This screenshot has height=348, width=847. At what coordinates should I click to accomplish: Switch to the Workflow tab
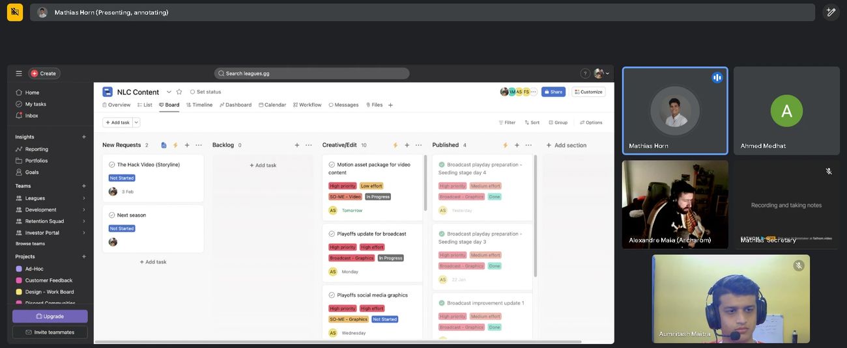tap(307, 105)
